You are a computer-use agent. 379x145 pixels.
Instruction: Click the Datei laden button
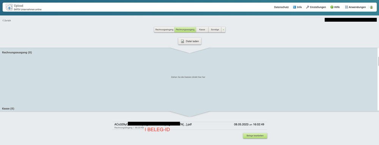point(190,41)
